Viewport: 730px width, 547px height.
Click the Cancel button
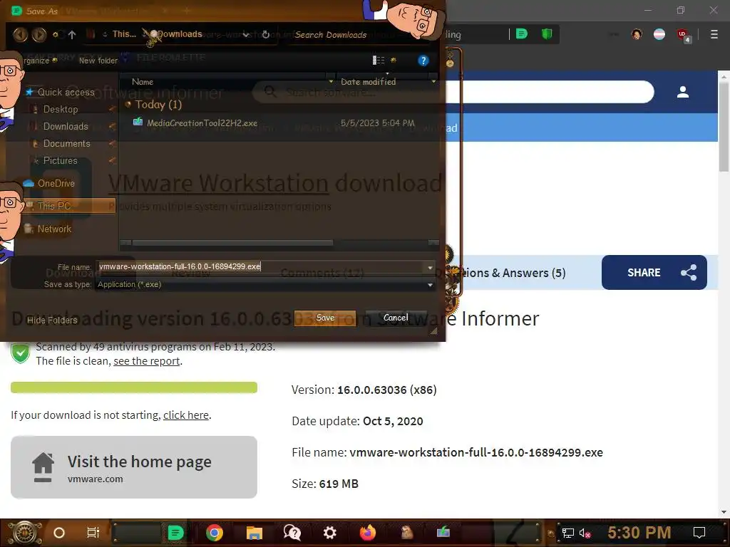396,318
